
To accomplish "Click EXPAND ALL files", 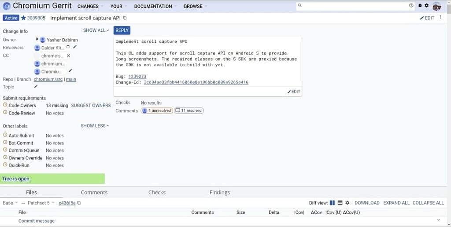I will point(396,203).
